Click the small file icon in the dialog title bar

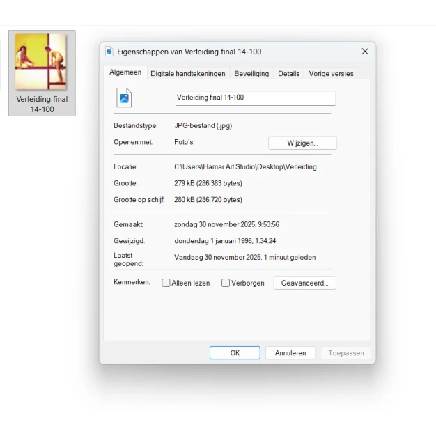[109, 52]
